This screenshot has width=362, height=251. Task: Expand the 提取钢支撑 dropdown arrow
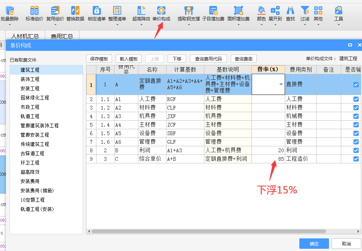[x=189, y=25]
